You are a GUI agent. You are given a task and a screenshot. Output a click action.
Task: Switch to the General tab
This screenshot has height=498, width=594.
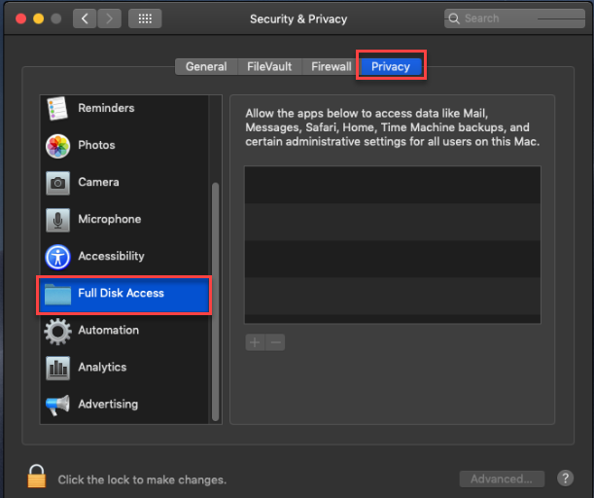206,67
